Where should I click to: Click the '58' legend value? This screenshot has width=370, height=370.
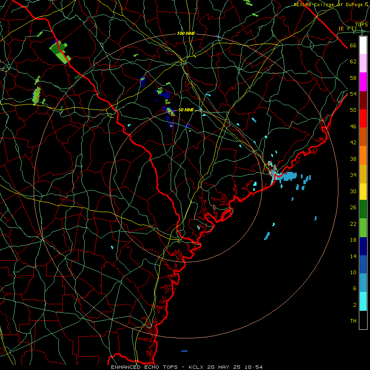pos(353,78)
